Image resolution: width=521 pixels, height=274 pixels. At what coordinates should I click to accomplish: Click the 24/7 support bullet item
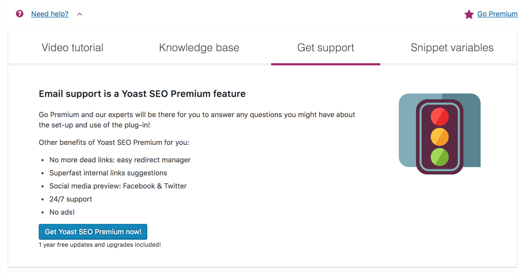click(70, 199)
